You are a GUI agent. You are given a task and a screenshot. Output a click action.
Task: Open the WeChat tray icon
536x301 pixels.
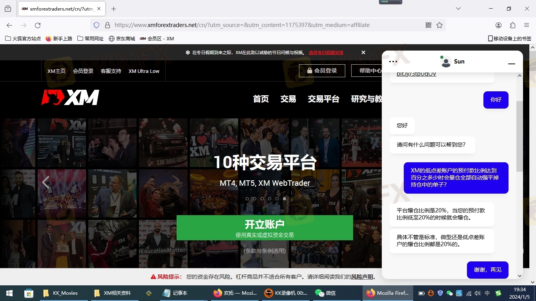pyautogui.click(x=450, y=293)
